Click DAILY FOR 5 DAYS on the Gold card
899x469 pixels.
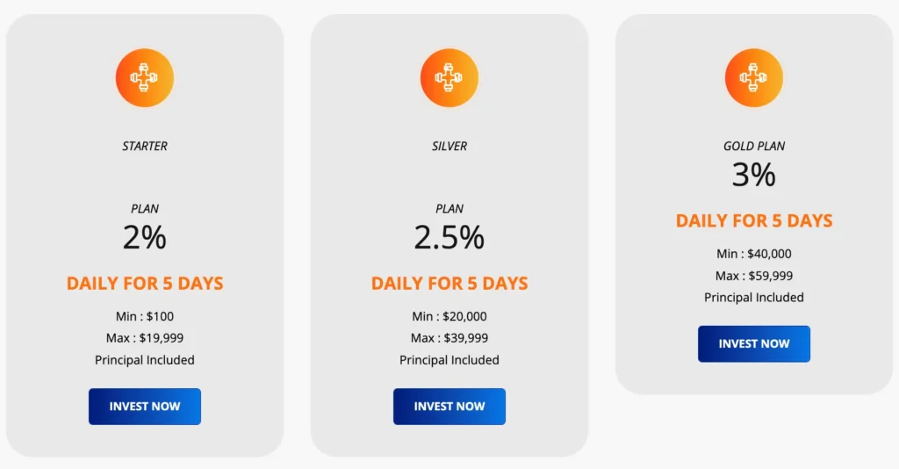(754, 220)
